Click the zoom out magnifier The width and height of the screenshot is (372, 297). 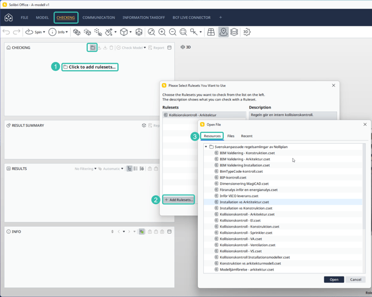172,32
